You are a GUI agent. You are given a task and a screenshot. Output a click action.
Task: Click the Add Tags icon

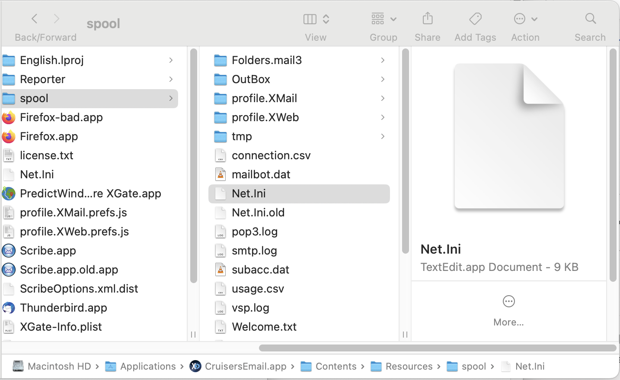[475, 19]
